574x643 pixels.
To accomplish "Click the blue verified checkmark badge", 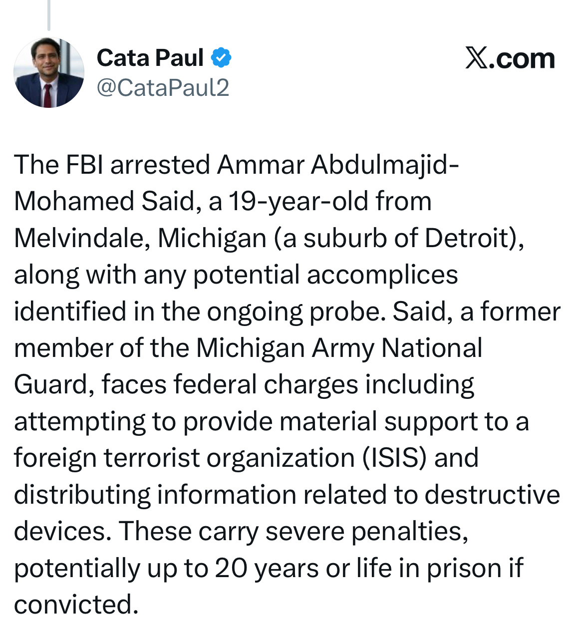I will 221,58.
